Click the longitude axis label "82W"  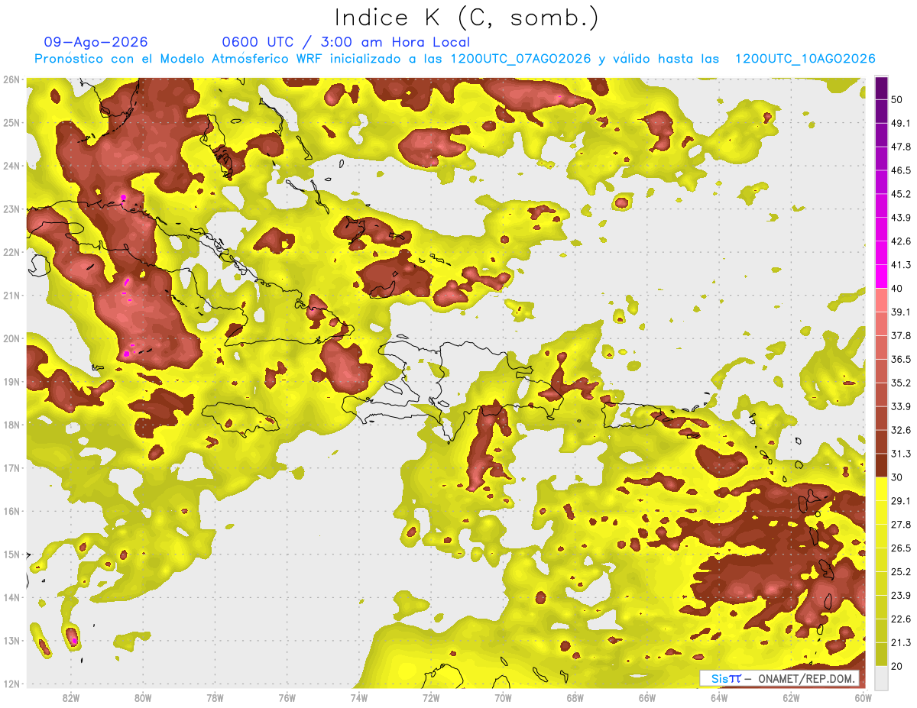(x=71, y=697)
